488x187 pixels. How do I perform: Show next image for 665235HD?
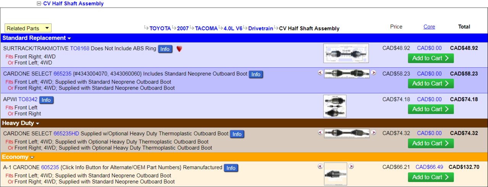click(x=373, y=132)
